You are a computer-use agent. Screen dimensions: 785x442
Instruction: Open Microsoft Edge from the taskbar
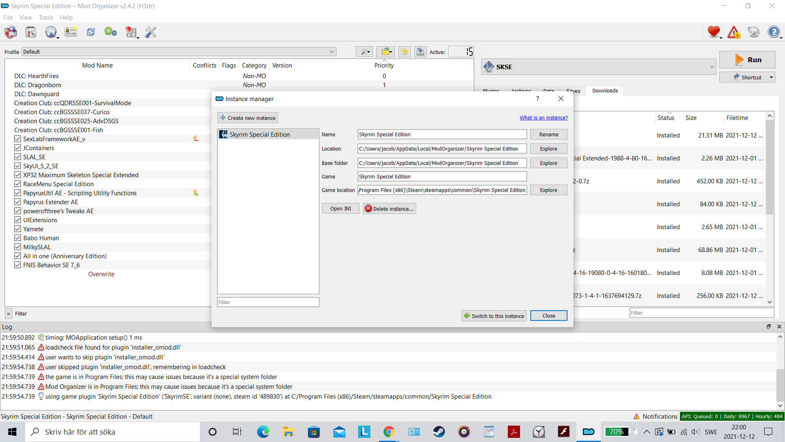pyautogui.click(x=263, y=432)
